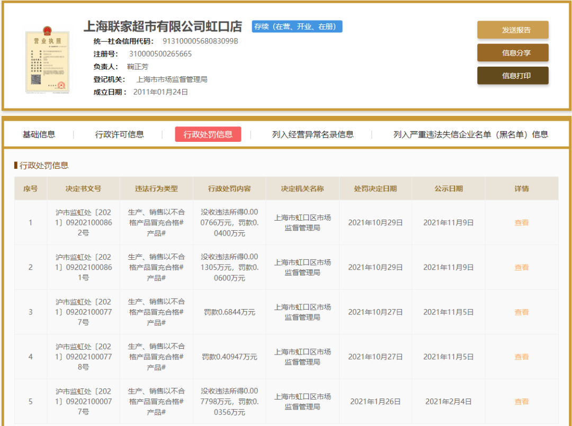Click decision date 2021年1月26日
The height and width of the screenshot is (426, 572).
click(376, 402)
